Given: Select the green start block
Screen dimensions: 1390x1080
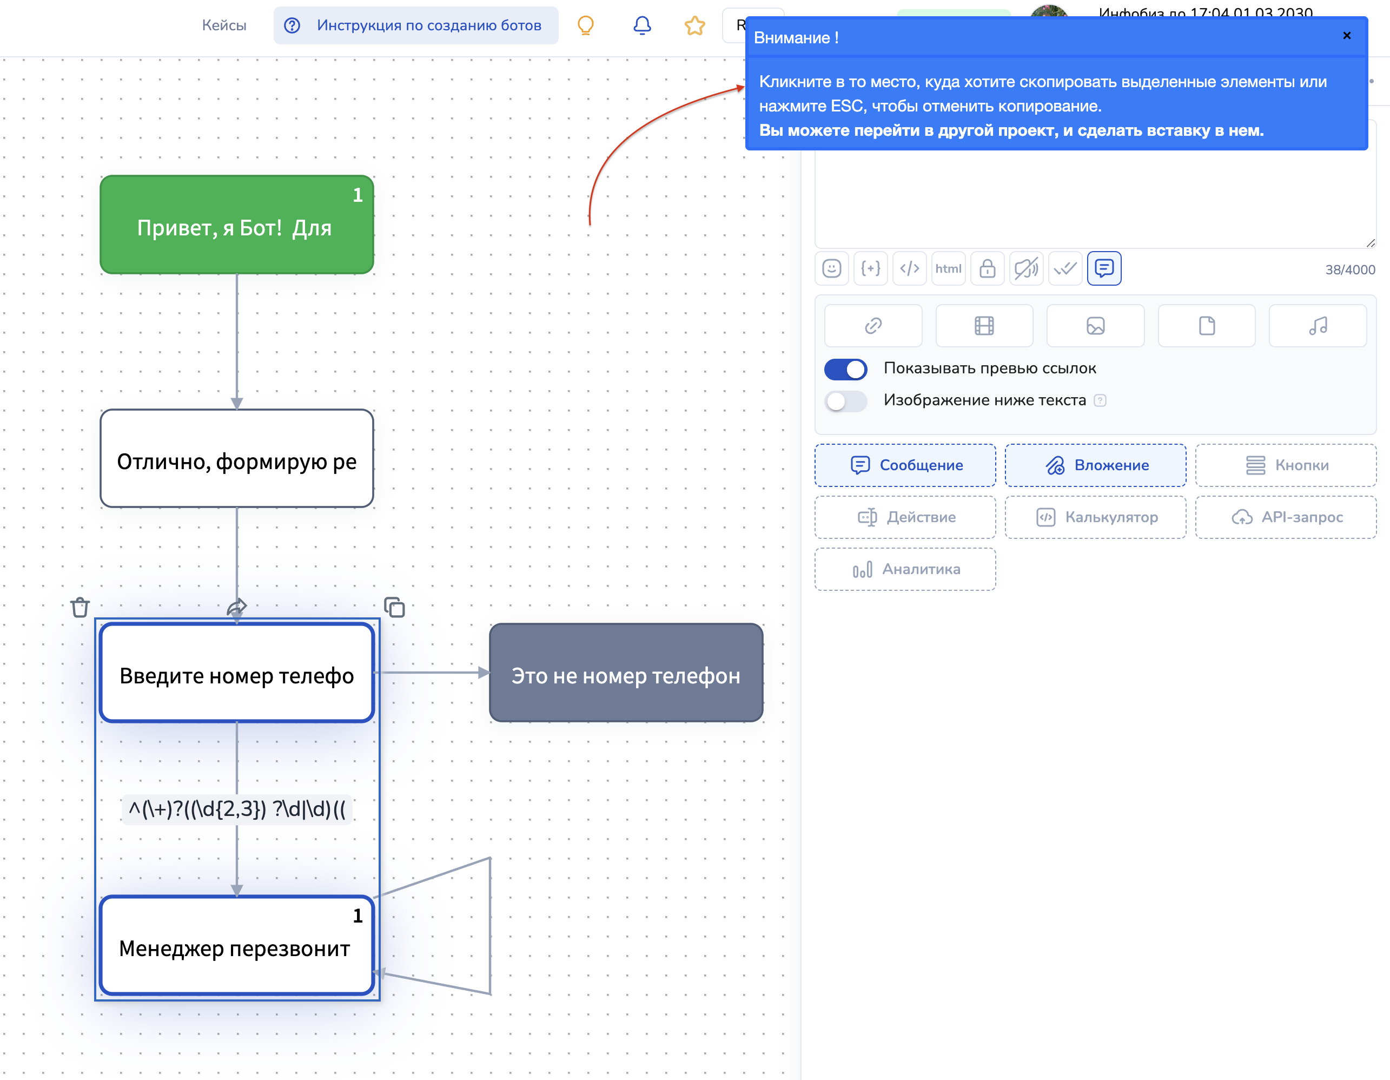Looking at the screenshot, I should click(x=237, y=225).
